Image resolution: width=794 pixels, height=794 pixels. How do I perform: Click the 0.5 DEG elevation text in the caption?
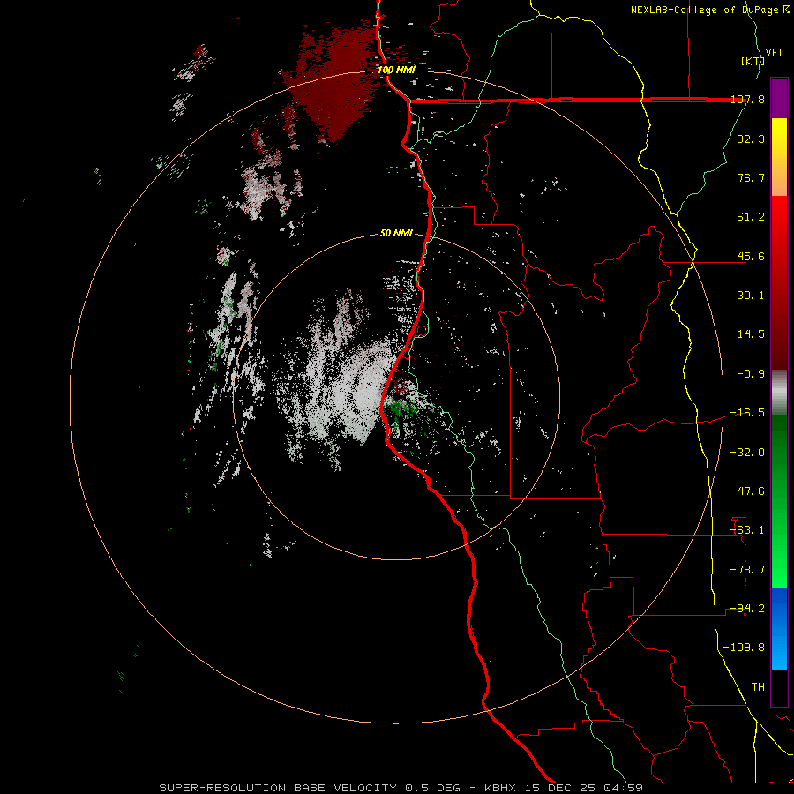432,788
